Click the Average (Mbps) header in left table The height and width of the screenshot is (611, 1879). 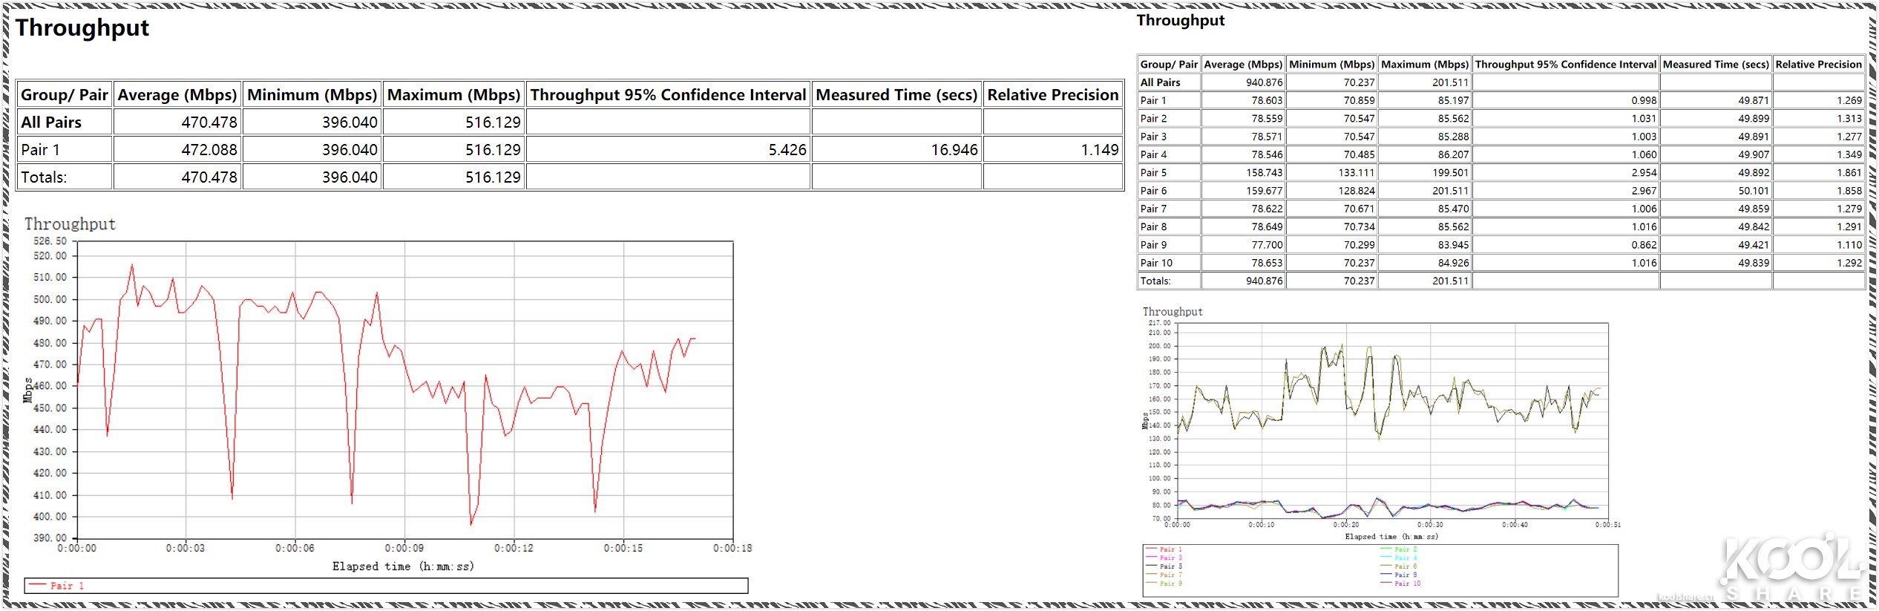[x=177, y=95]
